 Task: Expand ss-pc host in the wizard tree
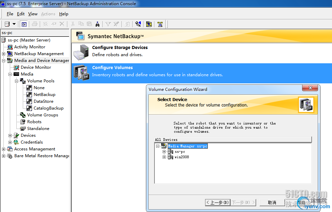point(164,152)
